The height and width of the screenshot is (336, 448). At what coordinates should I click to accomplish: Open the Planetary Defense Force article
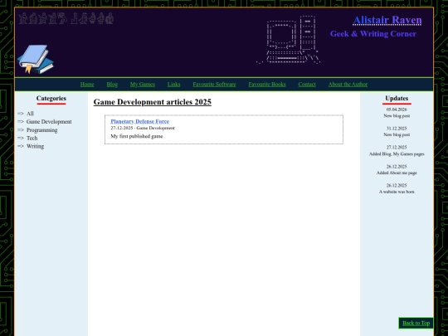pyautogui.click(x=140, y=121)
